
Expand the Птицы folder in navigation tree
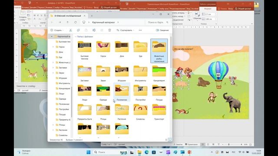(53, 125)
